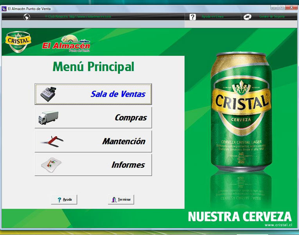Click the El Almacén Punto de Venta logo
299x235 pixels.
(x=66, y=44)
